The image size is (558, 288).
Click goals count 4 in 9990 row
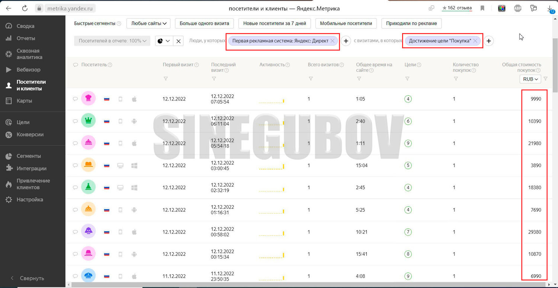coord(408,99)
